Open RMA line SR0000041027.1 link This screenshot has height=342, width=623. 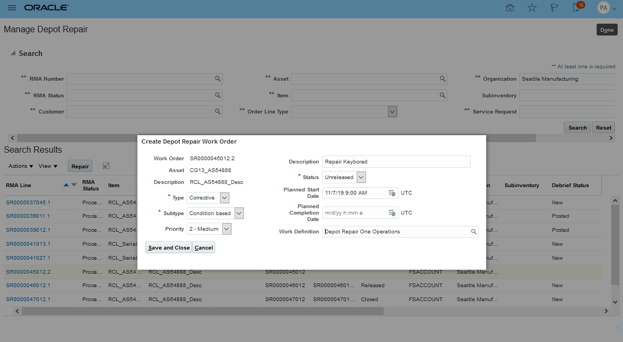[x=28, y=258]
